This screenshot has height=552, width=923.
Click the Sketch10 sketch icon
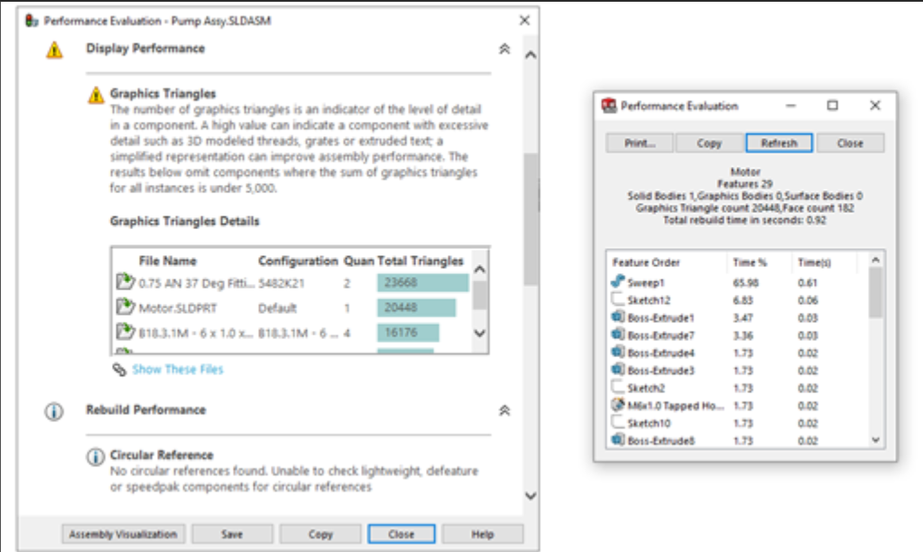tap(617, 422)
